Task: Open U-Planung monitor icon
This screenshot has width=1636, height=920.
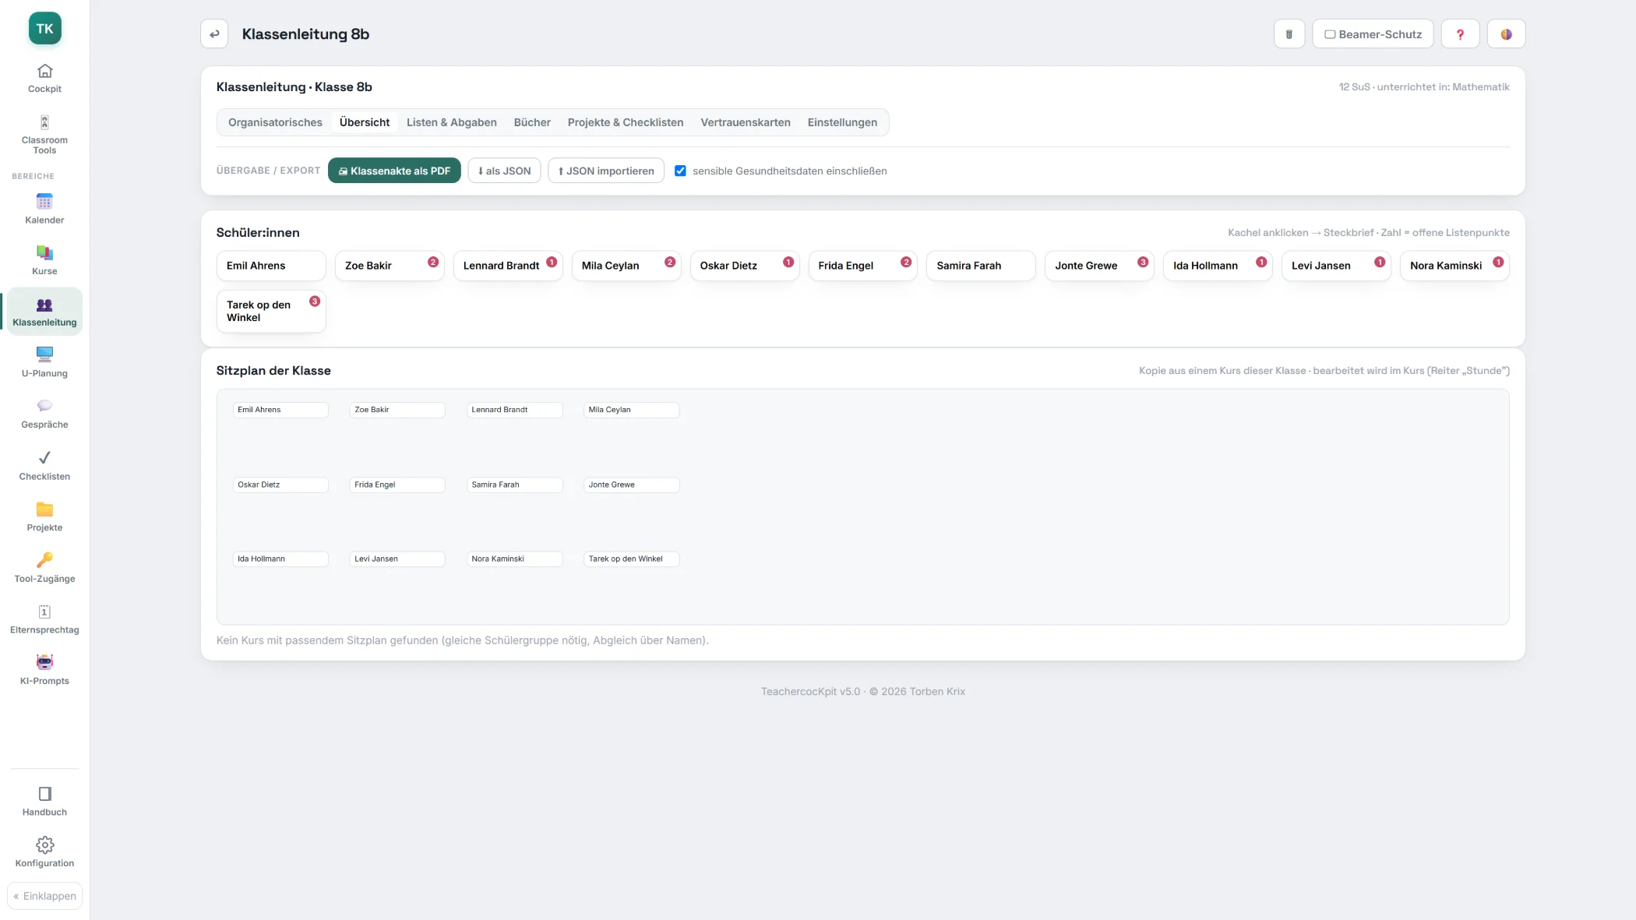Action: point(44,354)
